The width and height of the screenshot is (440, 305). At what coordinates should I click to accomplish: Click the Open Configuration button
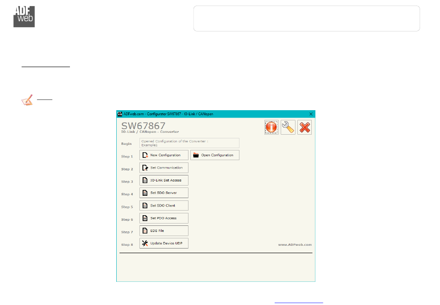214,155
